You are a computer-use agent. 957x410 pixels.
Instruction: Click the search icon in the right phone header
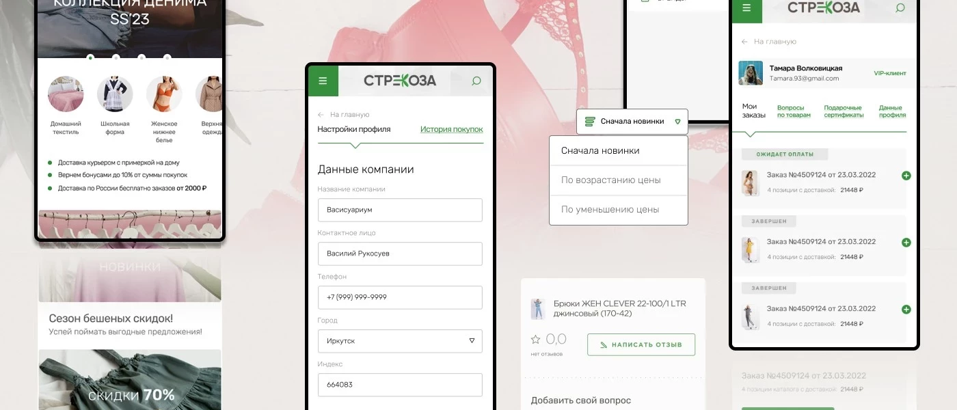[x=900, y=8]
